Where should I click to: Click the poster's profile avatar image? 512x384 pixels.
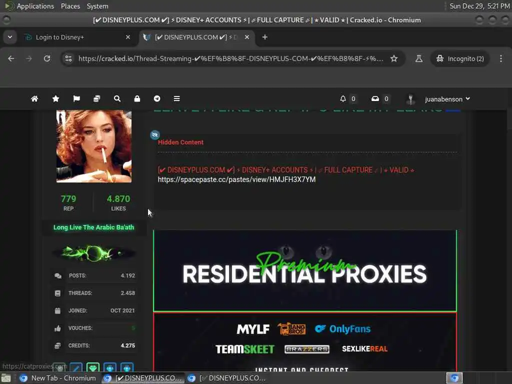(x=93, y=146)
